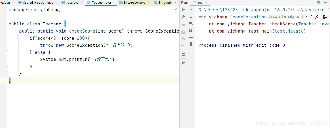
Task: Switch to test.java editor tab
Action: [72, 3]
